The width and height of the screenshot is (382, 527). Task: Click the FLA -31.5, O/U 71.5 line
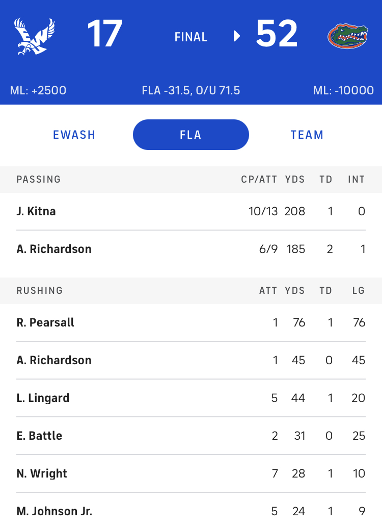point(191,90)
